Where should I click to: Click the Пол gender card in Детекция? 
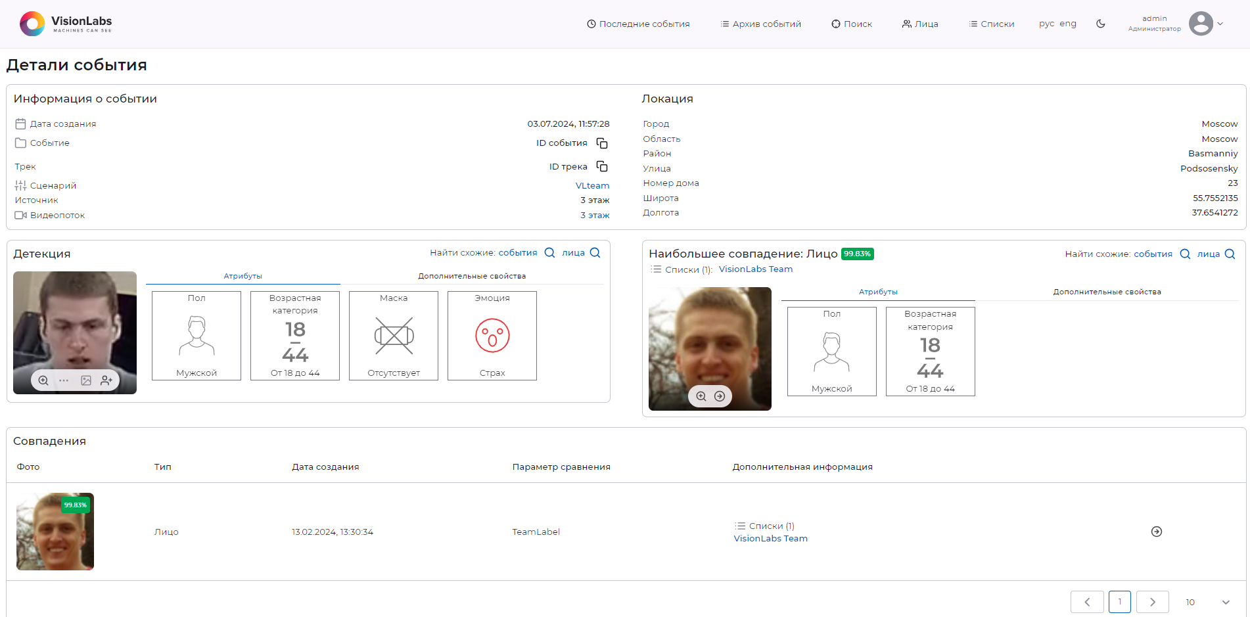(197, 336)
